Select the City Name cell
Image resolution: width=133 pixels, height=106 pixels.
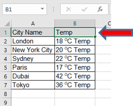coord(33,32)
